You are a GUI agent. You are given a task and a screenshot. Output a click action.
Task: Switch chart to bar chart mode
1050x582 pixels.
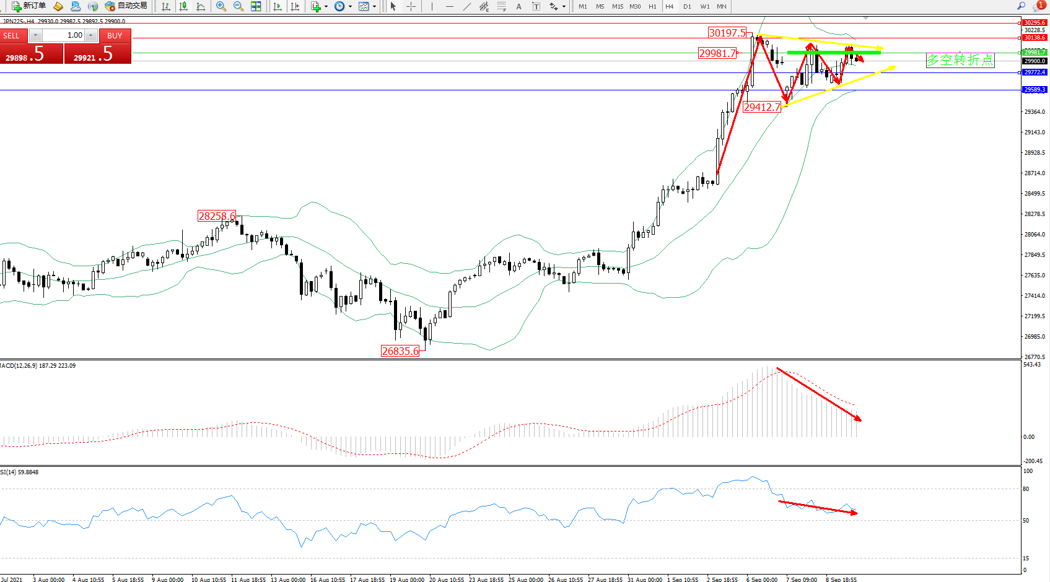click(166, 6)
